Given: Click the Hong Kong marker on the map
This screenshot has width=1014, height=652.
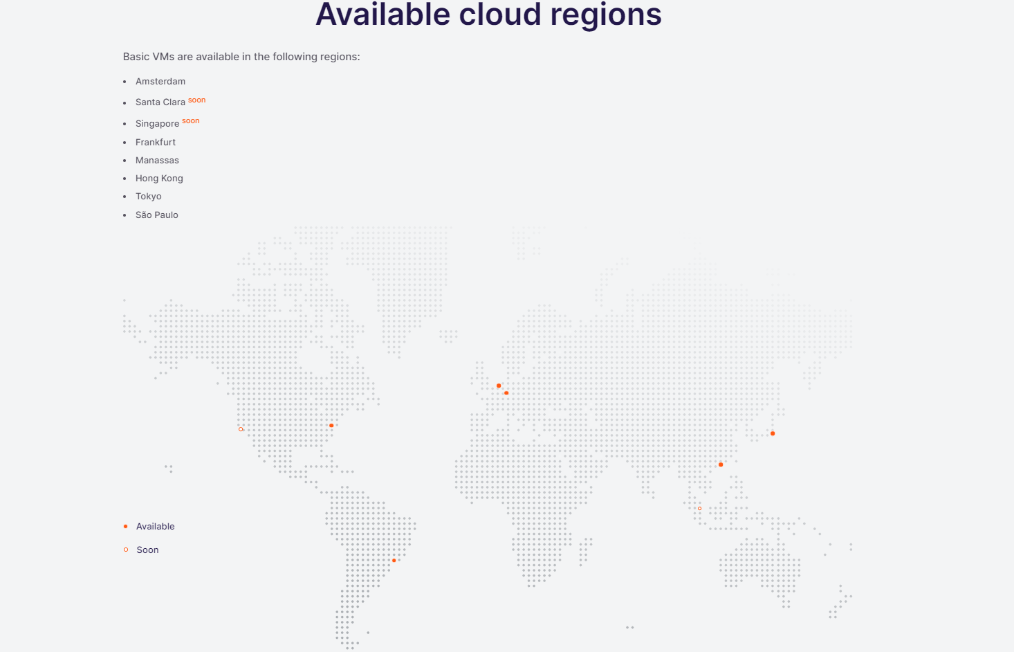Looking at the screenshot, I should tap(721, 464).
